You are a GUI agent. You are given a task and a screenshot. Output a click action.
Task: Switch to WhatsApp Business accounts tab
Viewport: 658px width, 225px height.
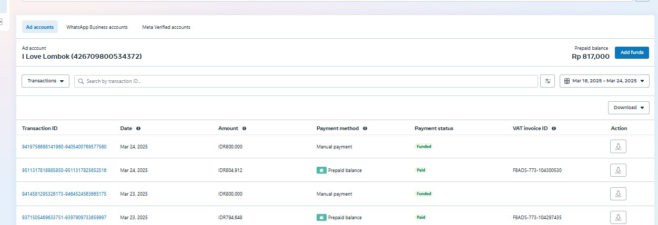pos(97,27)
